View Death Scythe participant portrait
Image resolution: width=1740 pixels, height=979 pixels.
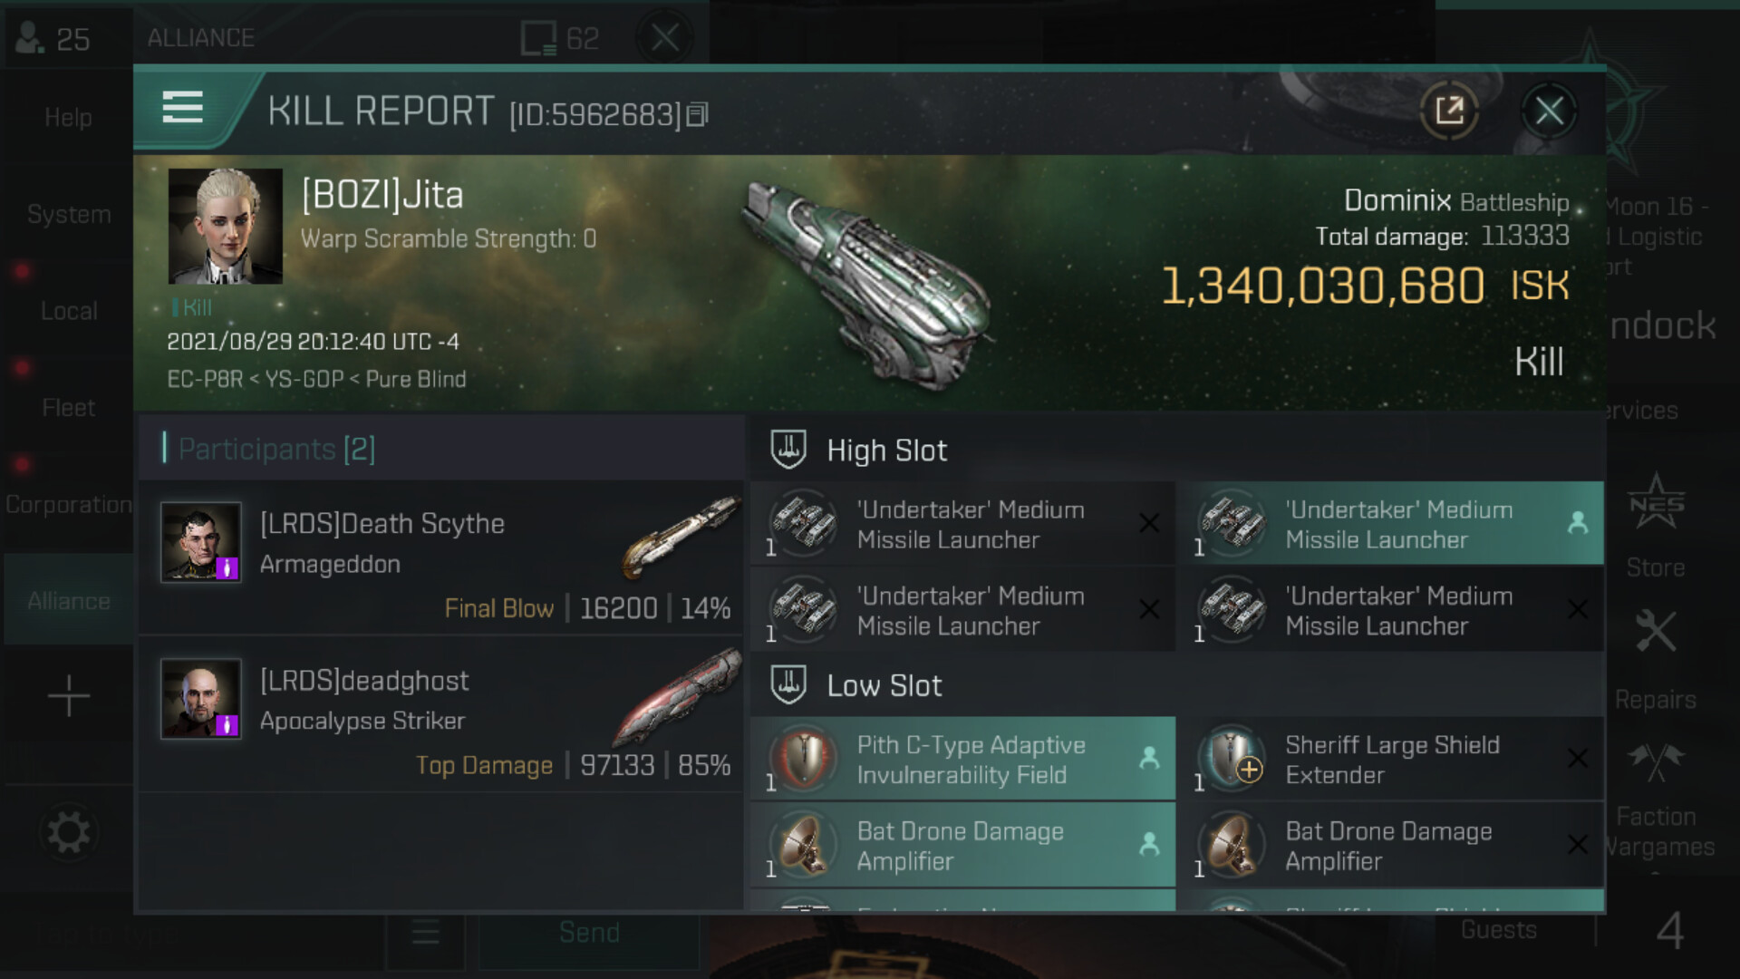(201, 542)
